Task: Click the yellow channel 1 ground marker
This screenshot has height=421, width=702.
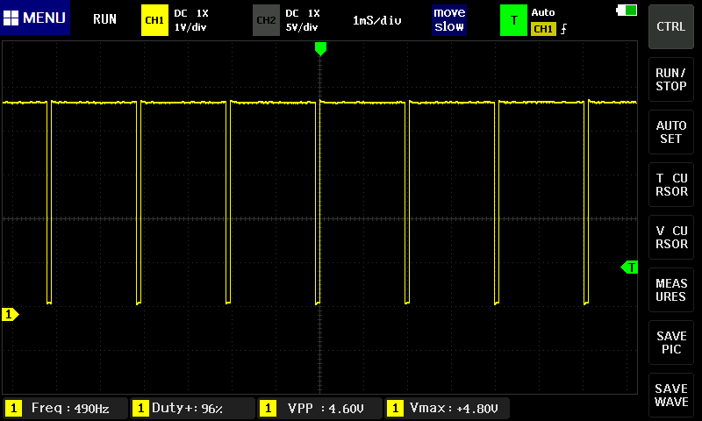Action: pos(10,315)
